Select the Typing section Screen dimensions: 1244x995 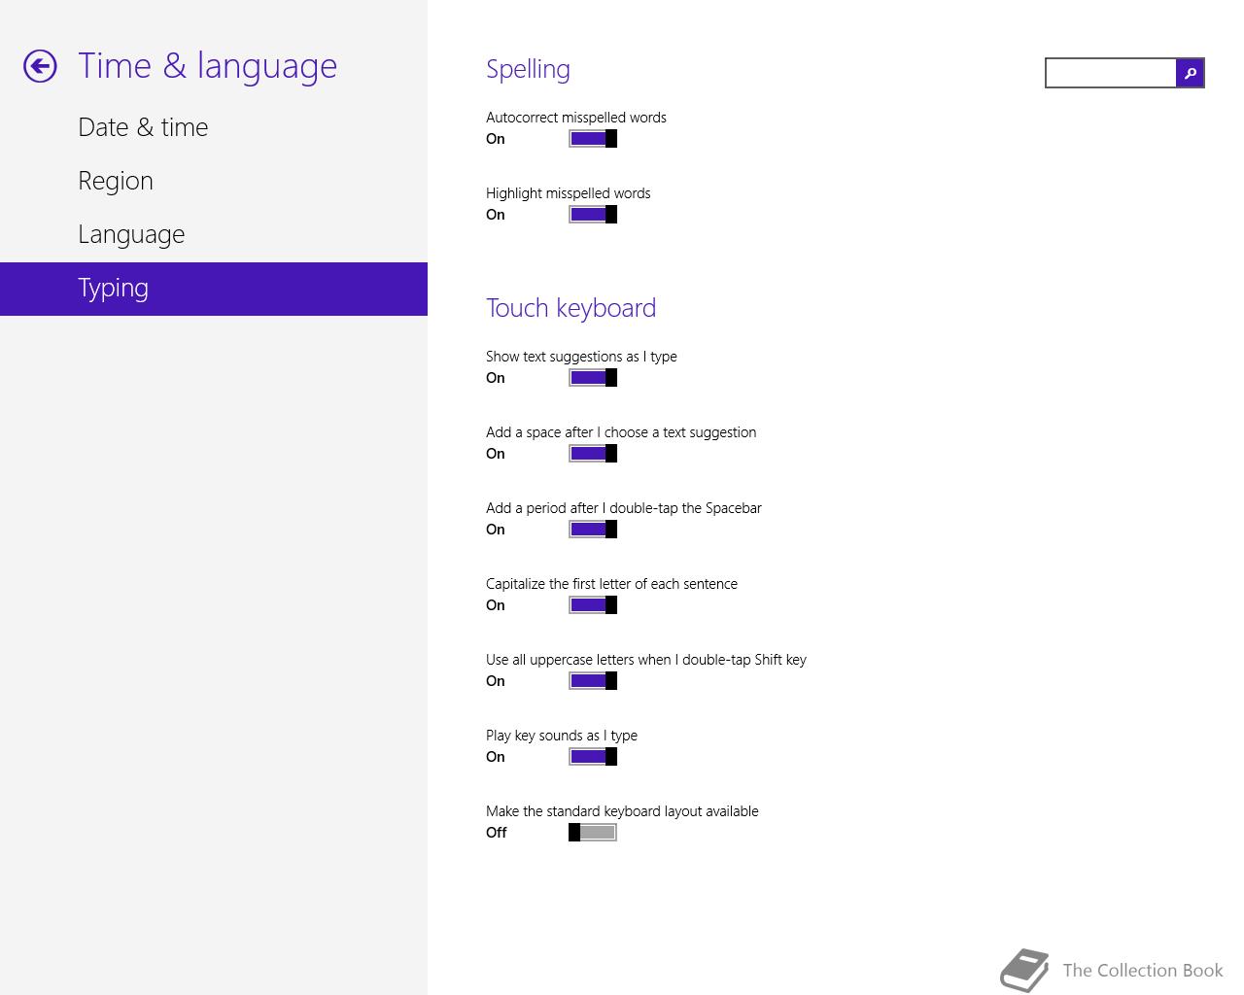point(214,289)
